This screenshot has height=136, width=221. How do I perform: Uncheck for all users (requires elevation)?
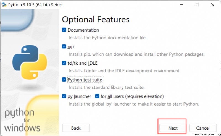[97, 96]
